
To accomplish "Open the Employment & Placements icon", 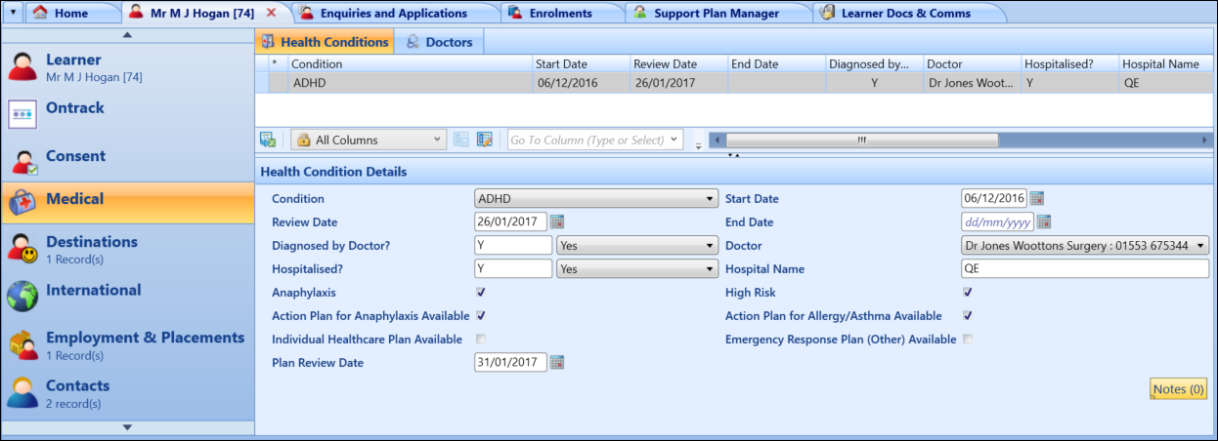I will point(22,344).
